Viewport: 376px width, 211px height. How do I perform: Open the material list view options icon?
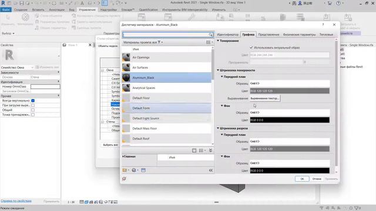209,42
